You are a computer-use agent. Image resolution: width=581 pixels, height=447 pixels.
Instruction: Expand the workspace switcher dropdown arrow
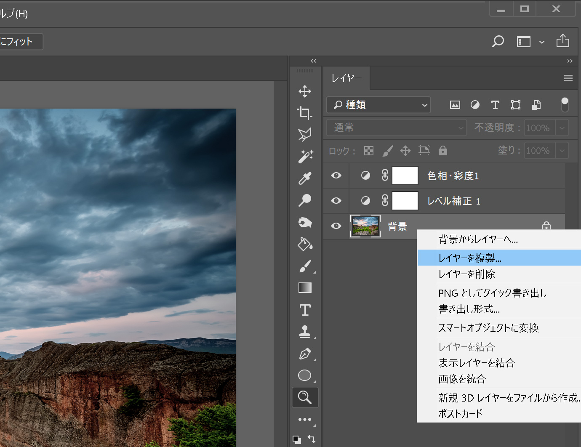coord(542,42)
